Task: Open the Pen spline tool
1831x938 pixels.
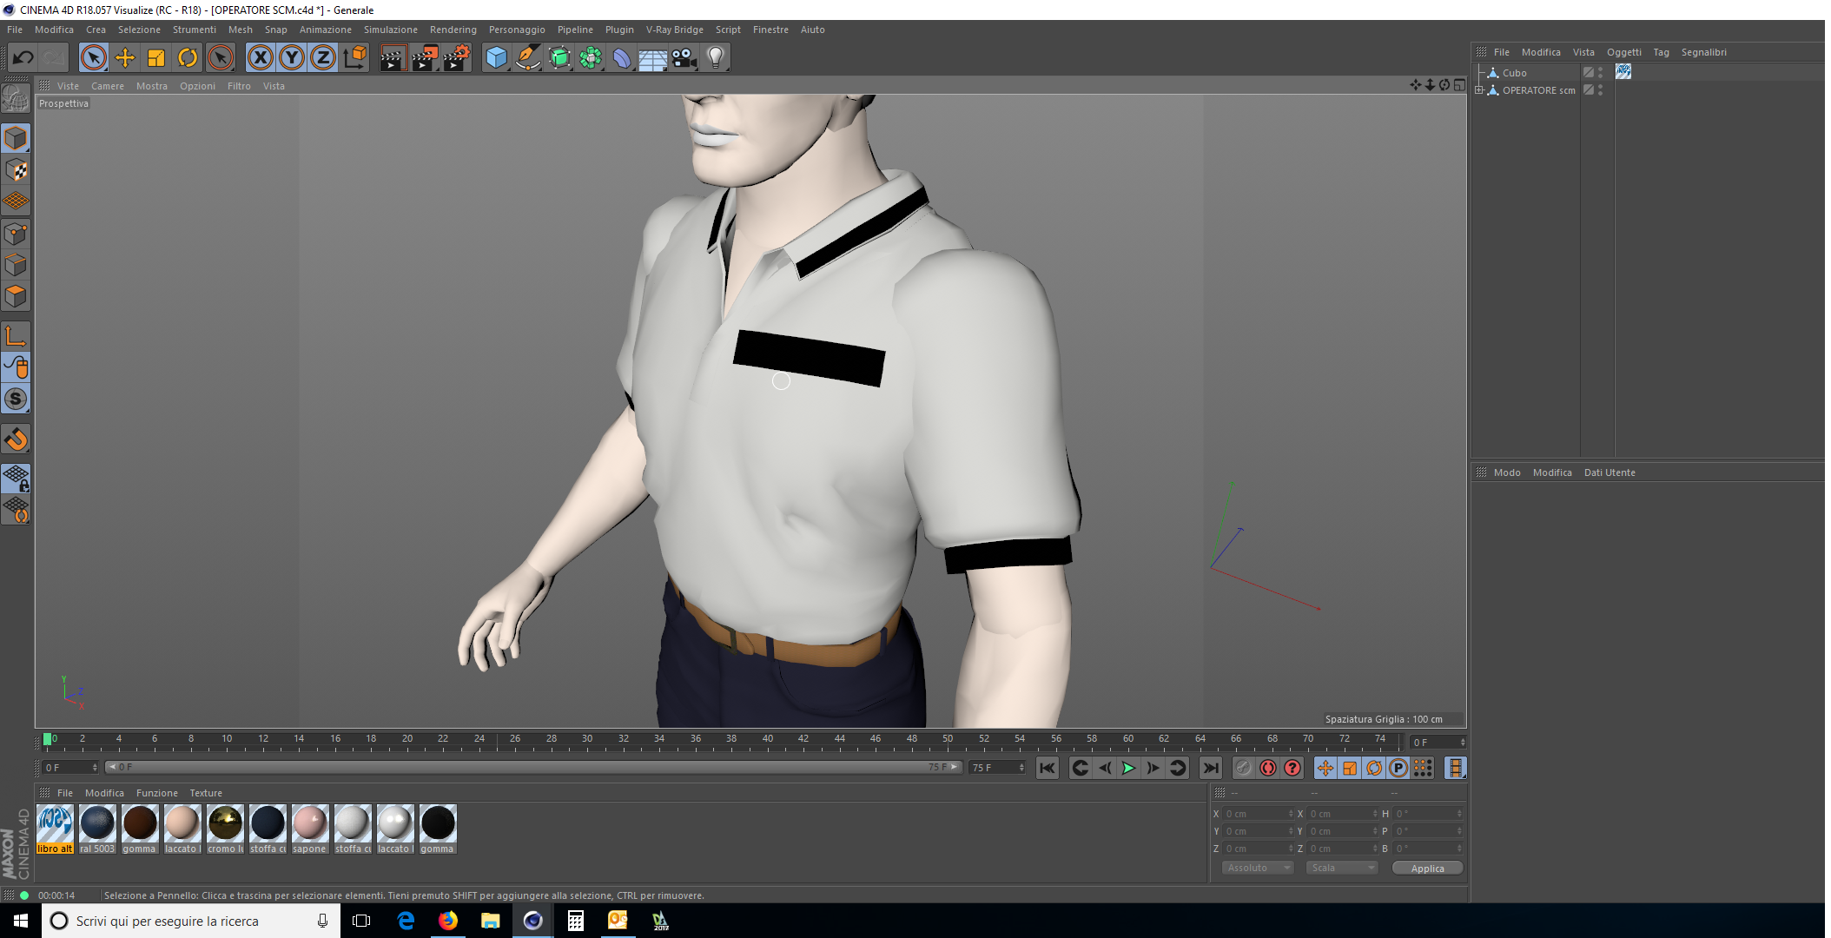Action: click(x=527, y=58)
